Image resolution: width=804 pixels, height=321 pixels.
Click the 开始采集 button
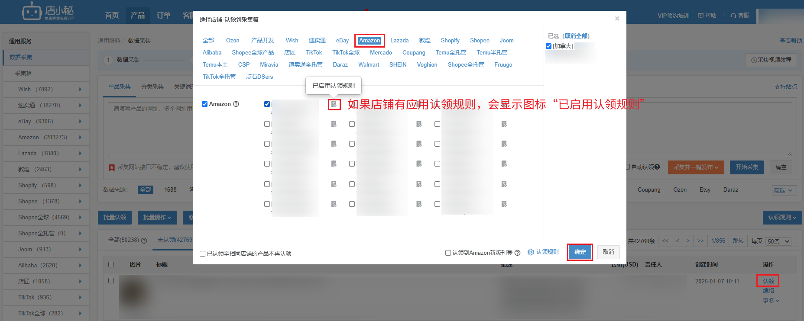[747, 167]
